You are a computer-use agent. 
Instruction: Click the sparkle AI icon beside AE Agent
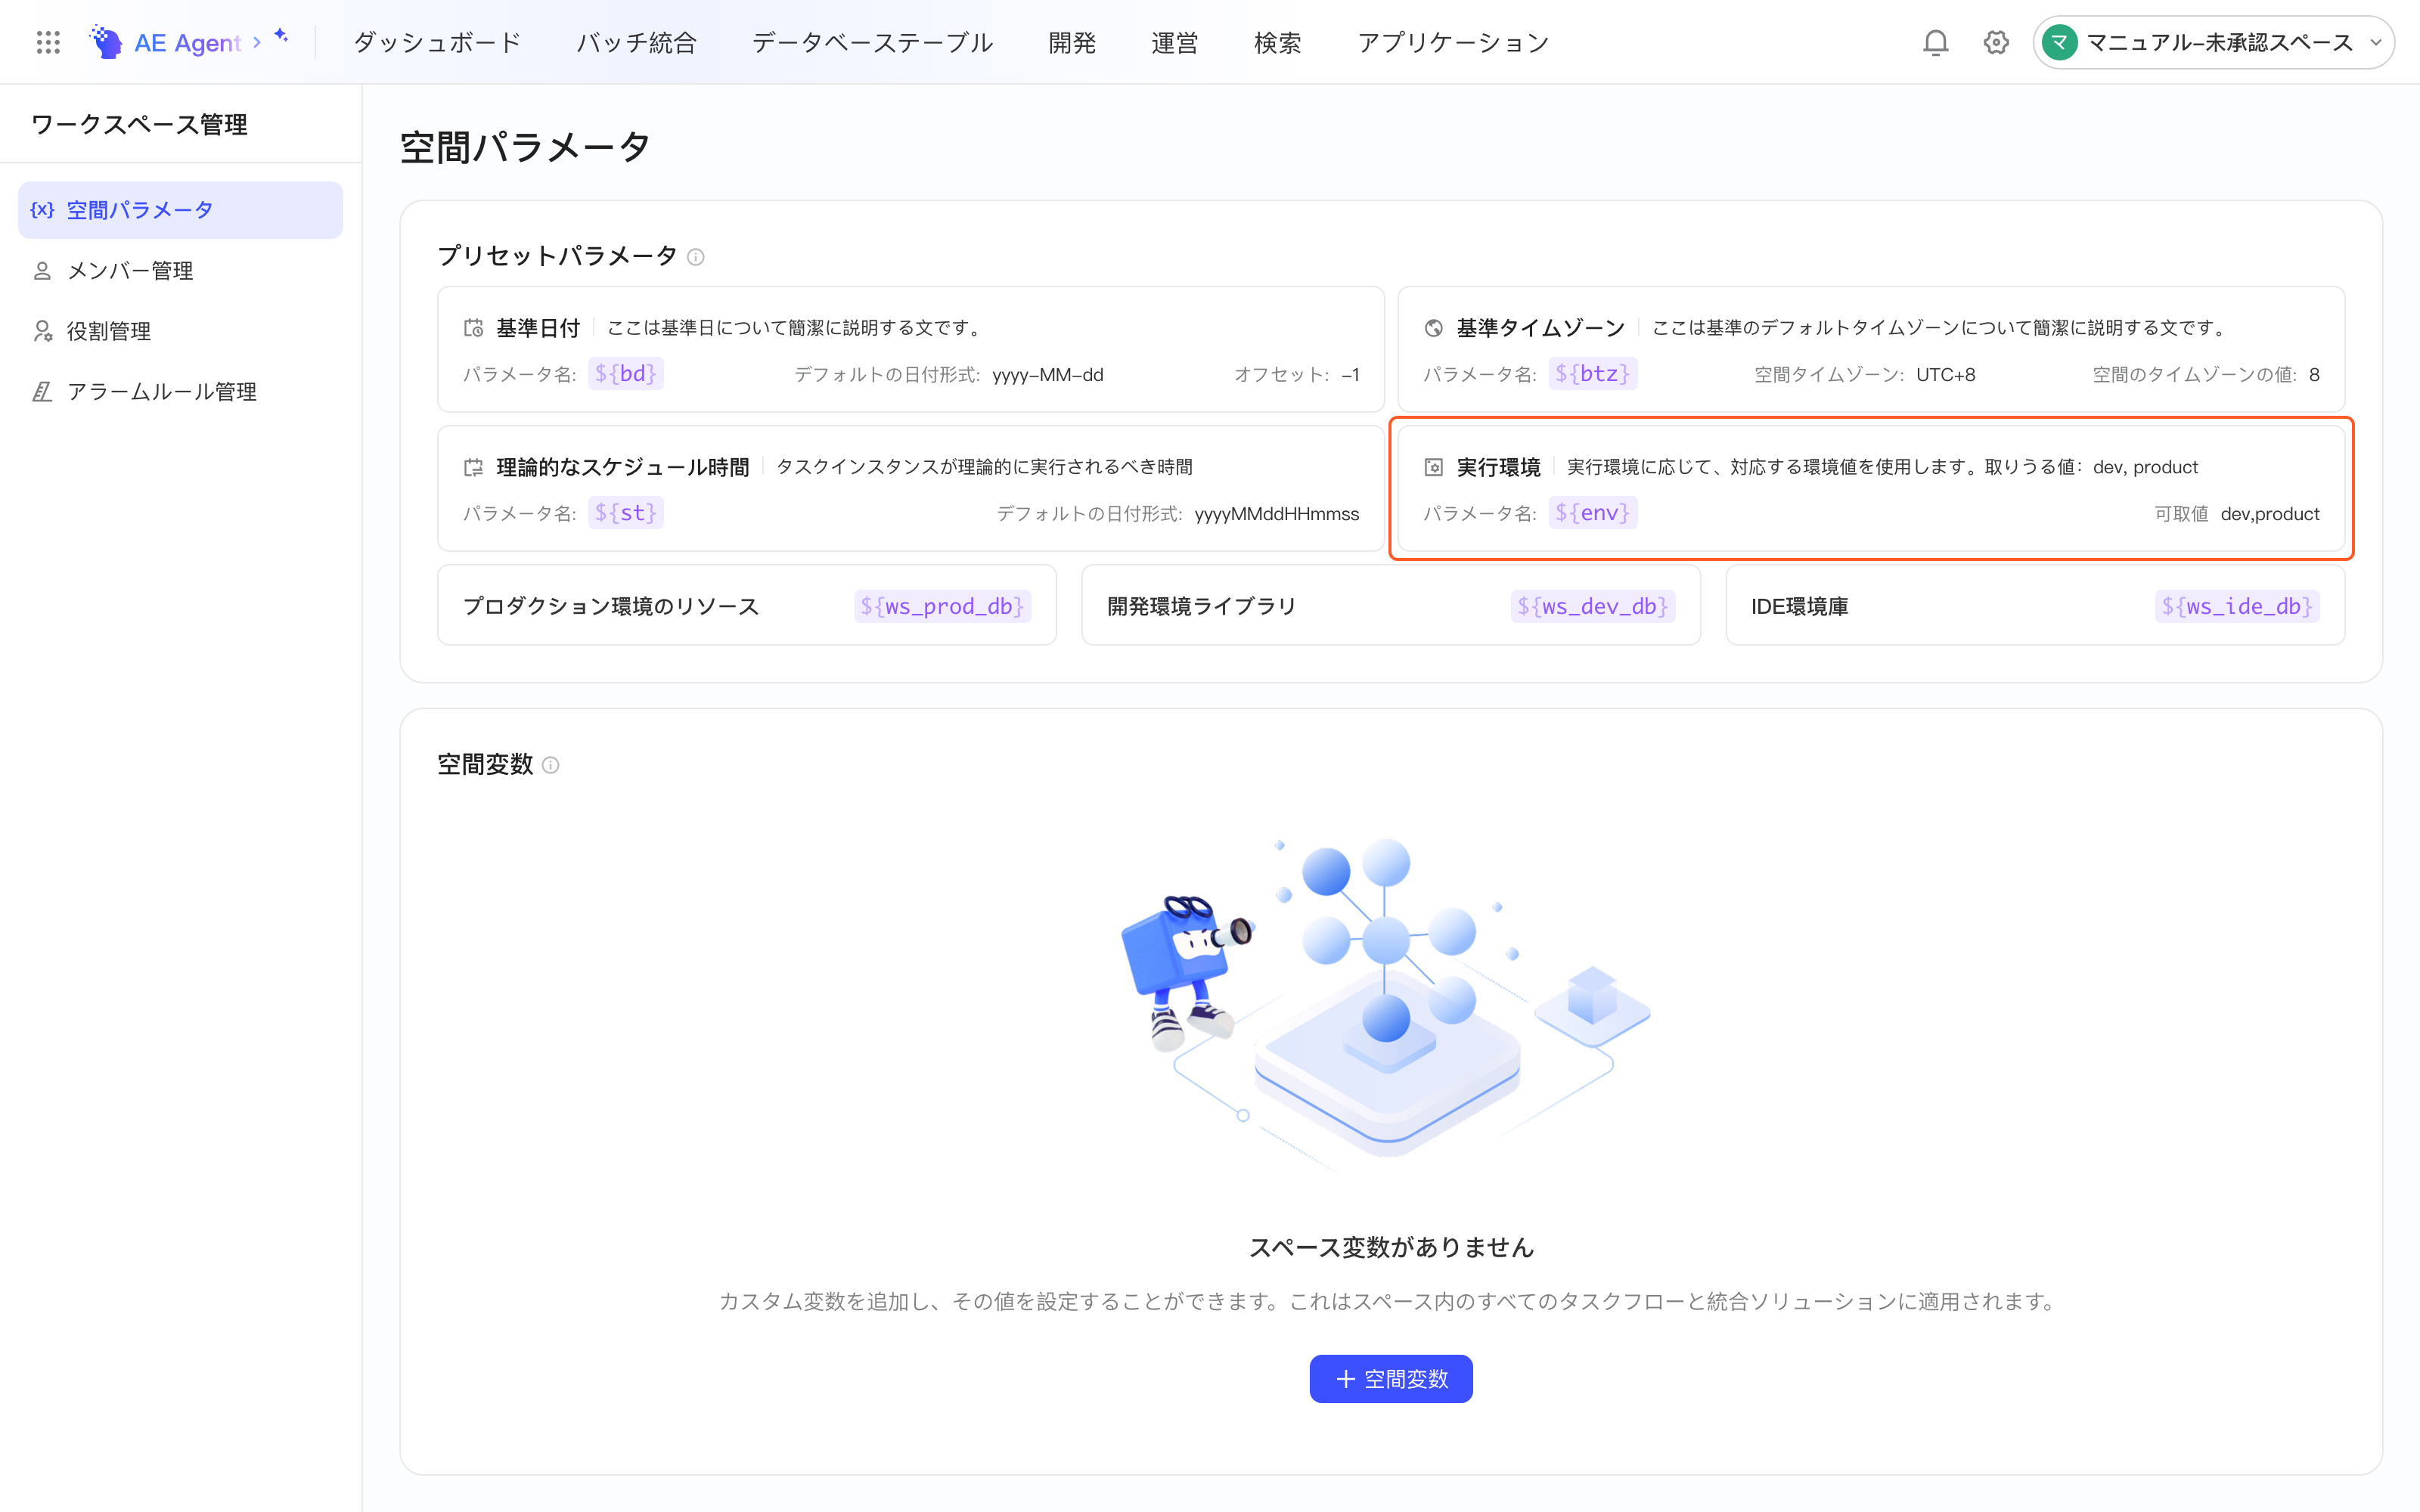pos(282,36)
